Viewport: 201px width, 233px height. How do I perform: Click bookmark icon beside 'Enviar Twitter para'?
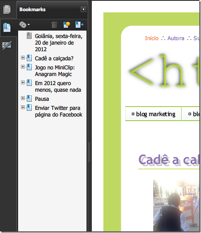point(29,107)
